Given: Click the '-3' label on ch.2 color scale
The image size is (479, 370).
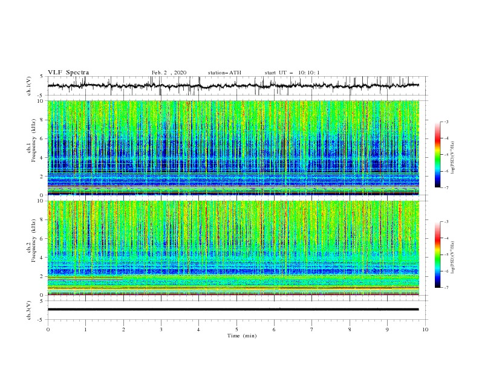Looking at the screenshot, I should tap(446, 222).
